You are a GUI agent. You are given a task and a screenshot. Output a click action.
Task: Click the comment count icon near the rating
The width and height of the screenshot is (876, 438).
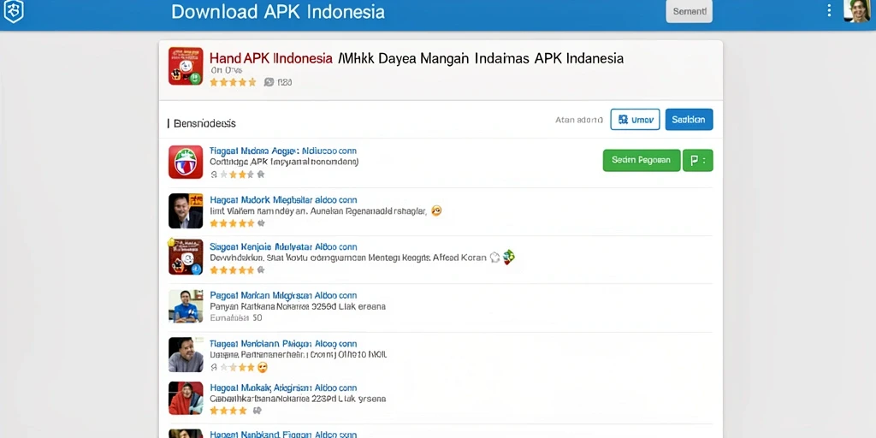[x=269, y=82]
